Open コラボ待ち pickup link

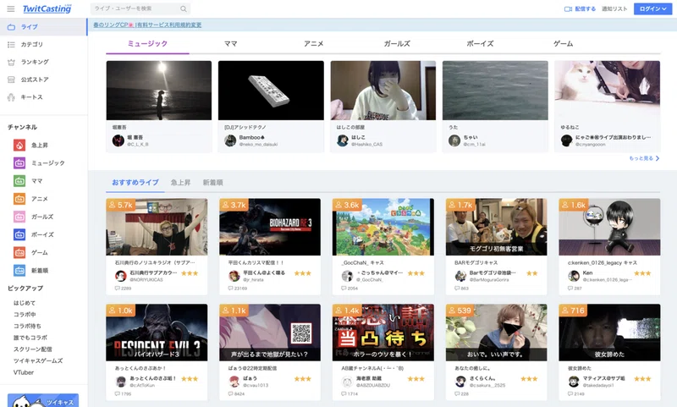[x=27, y=327]
